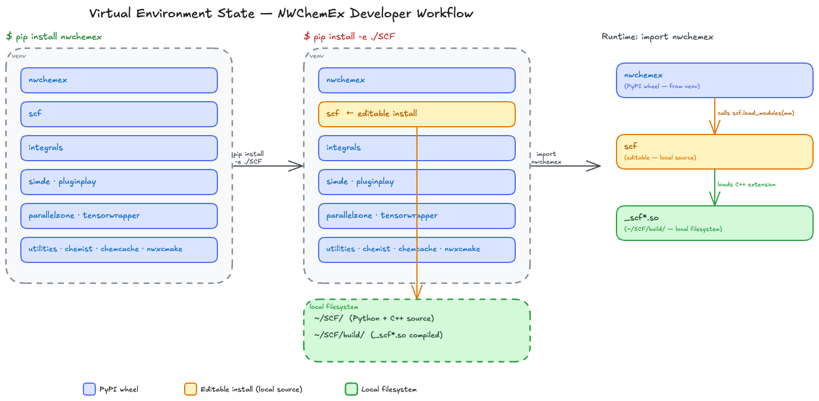The width and height of the screenshot is (819, 401).
Task: Select the 'PyPI wheel' legend label
Action: point(119,390)
